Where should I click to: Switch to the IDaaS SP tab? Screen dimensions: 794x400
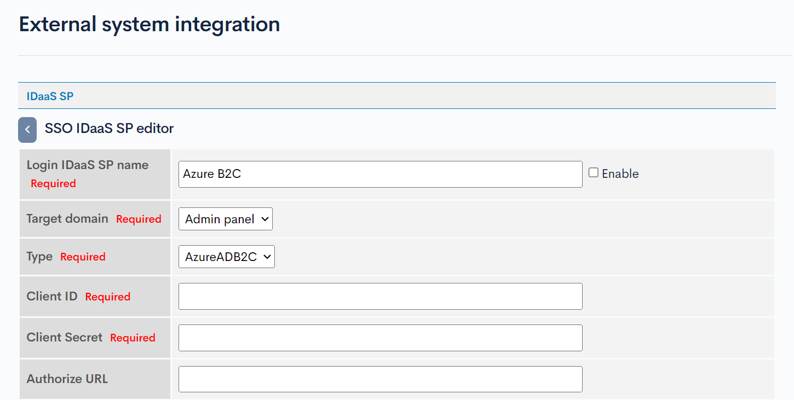pyautogui.click(x=49, y=95)
